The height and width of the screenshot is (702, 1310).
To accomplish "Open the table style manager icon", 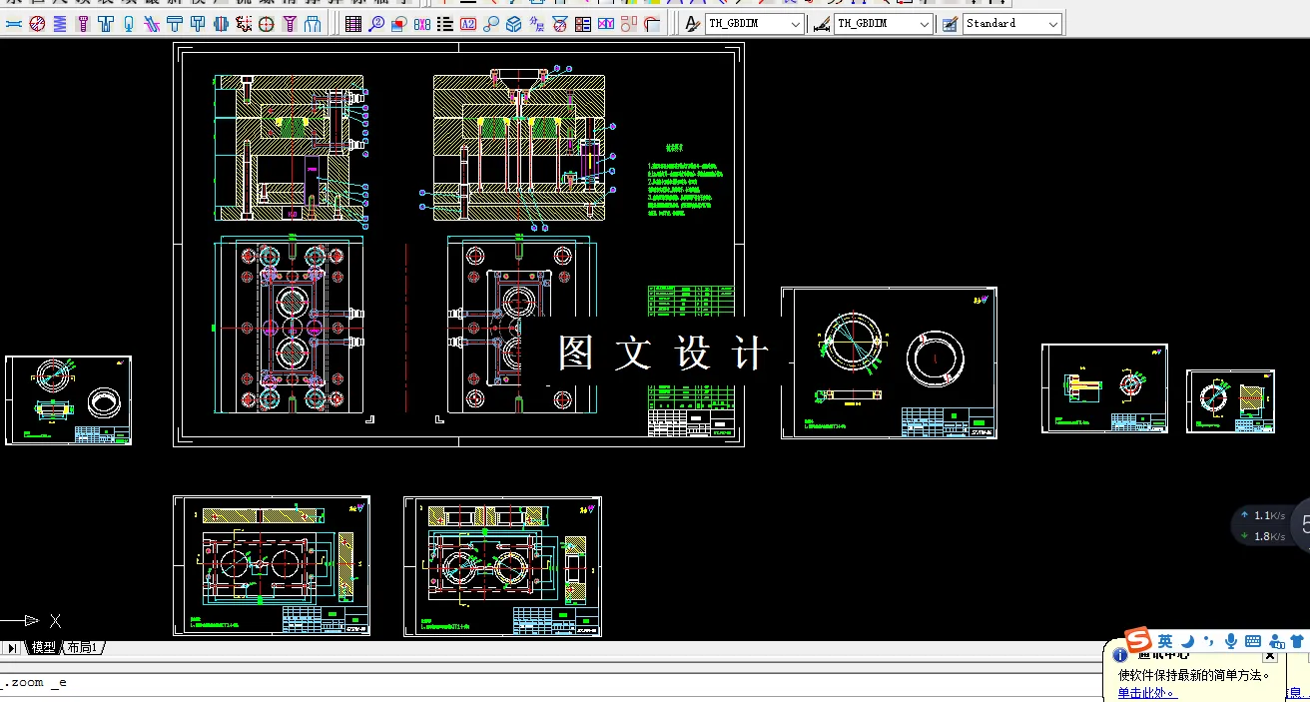I will pyautogui.click(x=950, y=23).
